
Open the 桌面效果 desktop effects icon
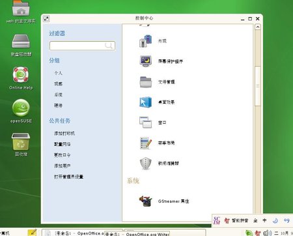[145, 102]
